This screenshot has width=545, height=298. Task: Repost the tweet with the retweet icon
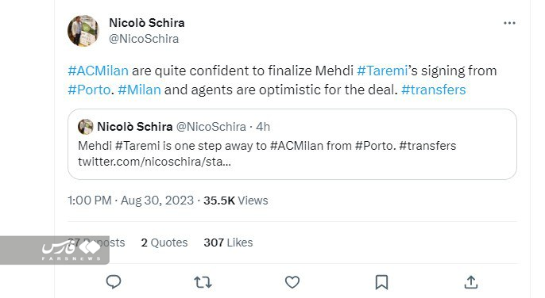pos(203,282)
